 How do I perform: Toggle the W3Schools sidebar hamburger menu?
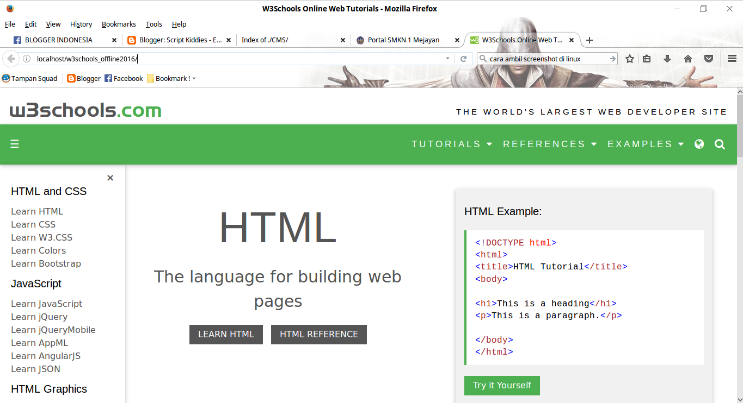coord(15,144)
